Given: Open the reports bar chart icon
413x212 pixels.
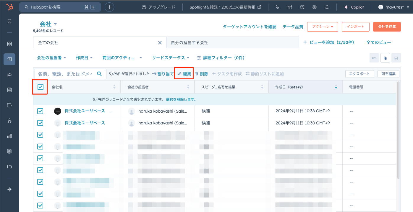Looking at the screenshot, I should (9, 136).
